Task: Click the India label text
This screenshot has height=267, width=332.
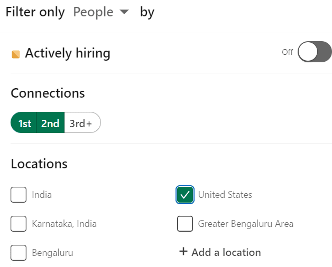Action: coord(42,195)
